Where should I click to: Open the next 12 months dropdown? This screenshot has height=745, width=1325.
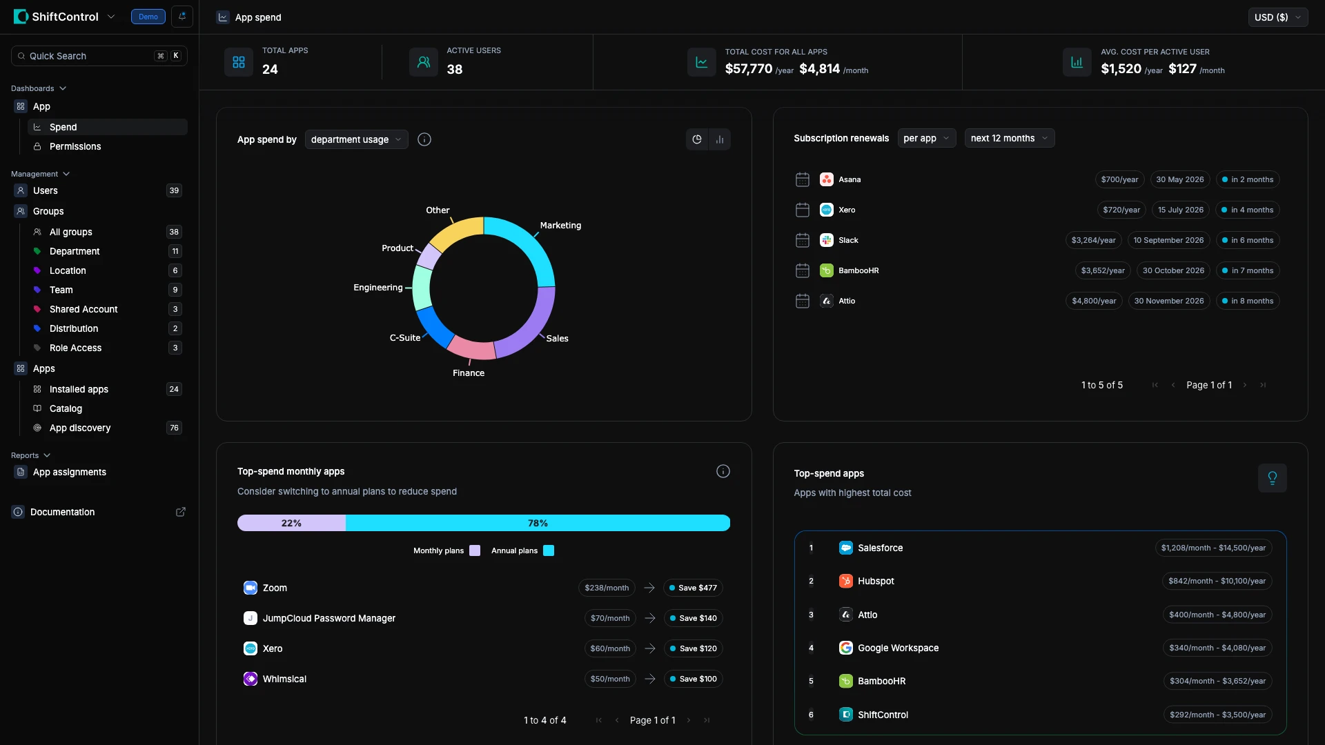[1009, 138]
